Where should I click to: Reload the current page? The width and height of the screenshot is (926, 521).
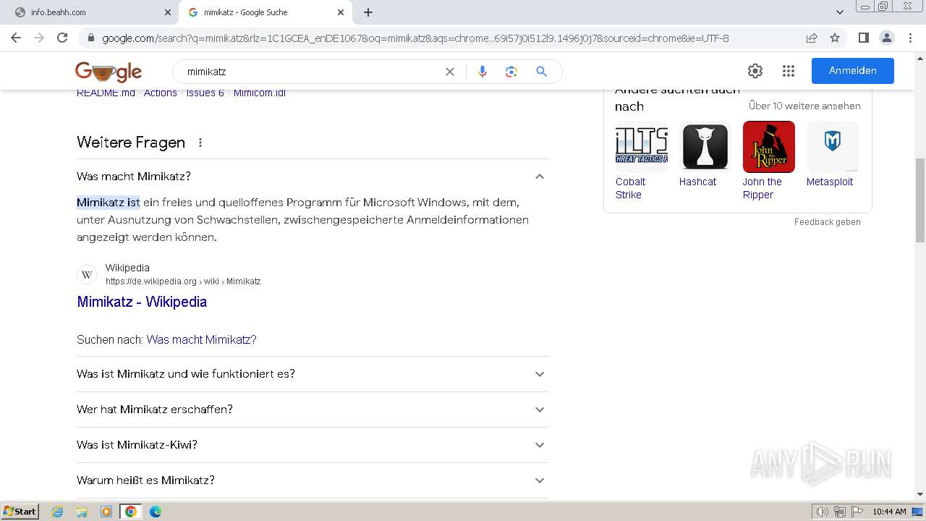tap(62, 38)
